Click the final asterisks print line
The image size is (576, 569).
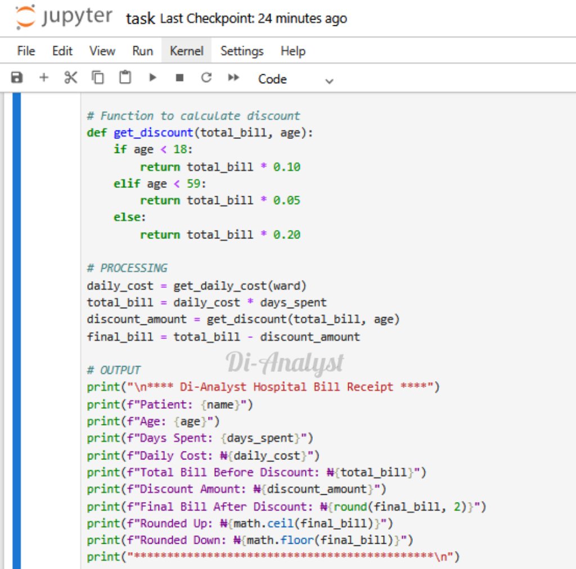click(x=273, y=557)
